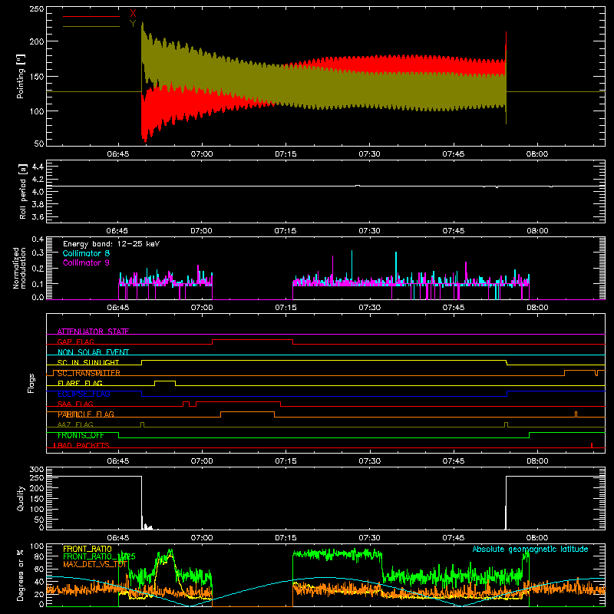Image resolution: width=614 pixels, height=614 pixels.
Task: Click the NON_SOLAR_EVENT flag label
Action: (x=93, y=352)
